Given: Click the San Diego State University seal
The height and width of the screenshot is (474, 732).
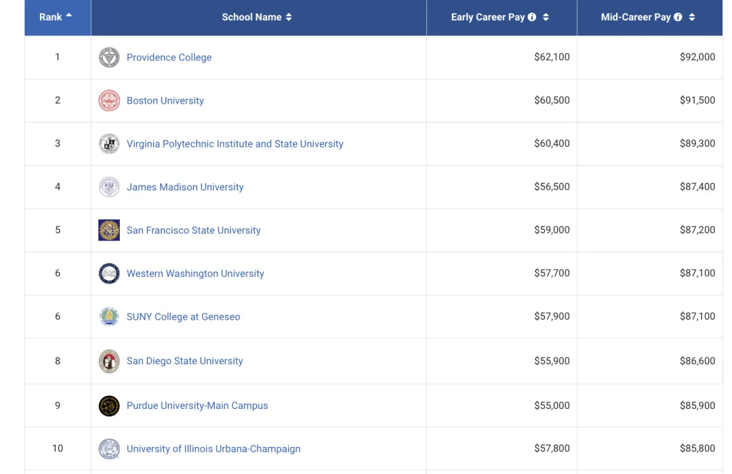Looking at the screenshot, I should [108, 361].
